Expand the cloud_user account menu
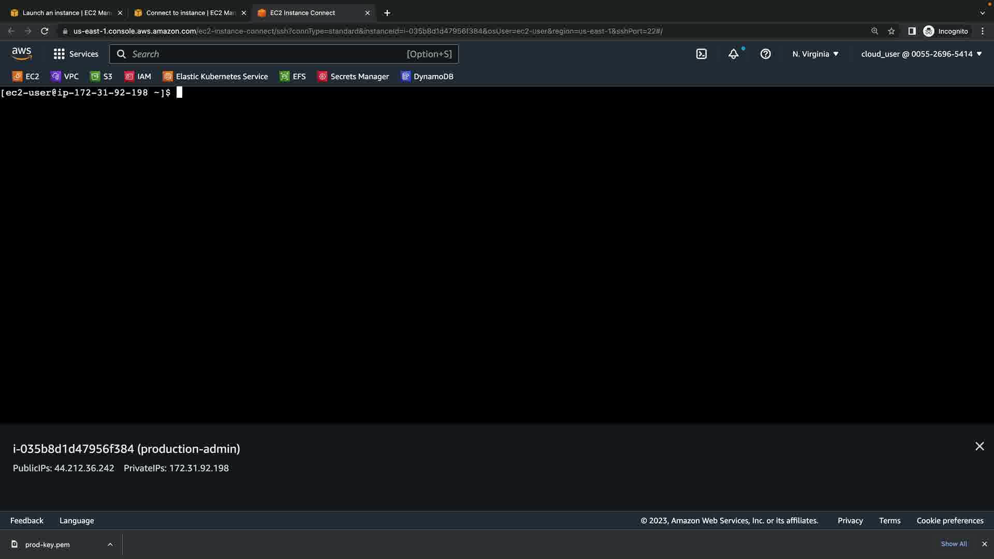The height and width of the screenshot is (559, 994). tap(922, 54)
